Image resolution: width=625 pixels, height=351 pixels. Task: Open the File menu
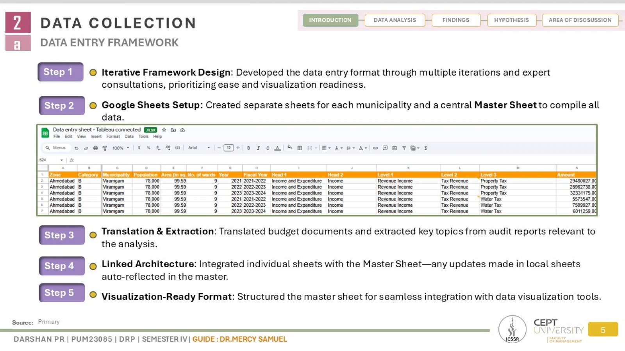tap(57, 136)
